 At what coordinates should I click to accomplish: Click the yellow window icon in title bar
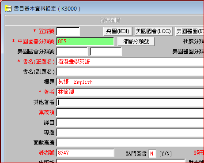point(8,8)
